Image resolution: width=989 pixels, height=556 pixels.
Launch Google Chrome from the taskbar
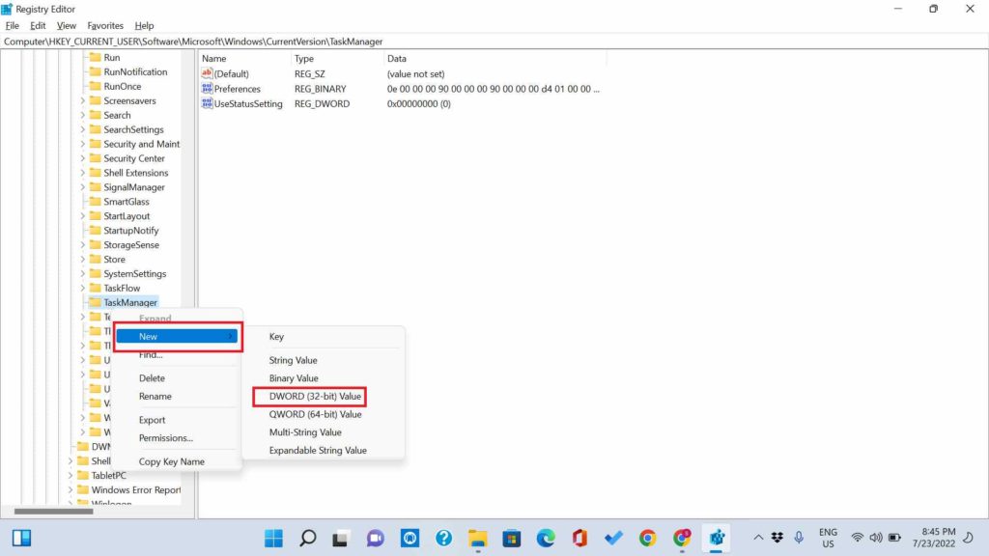[648, 538]
